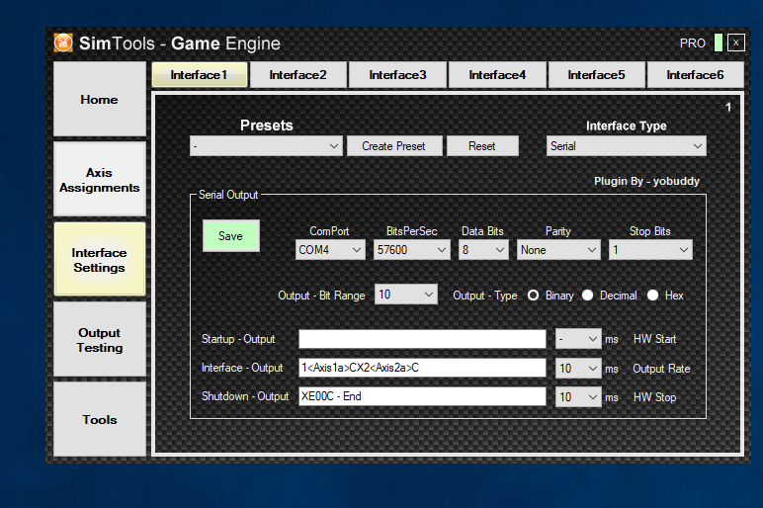763x508 pixels.
Task: Click the green Save button
Action: [x=230, y=236]
